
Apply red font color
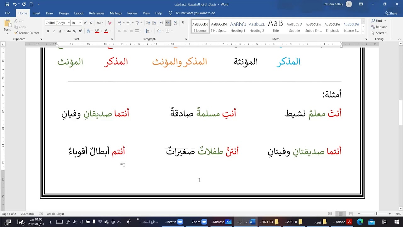[106, 31]
